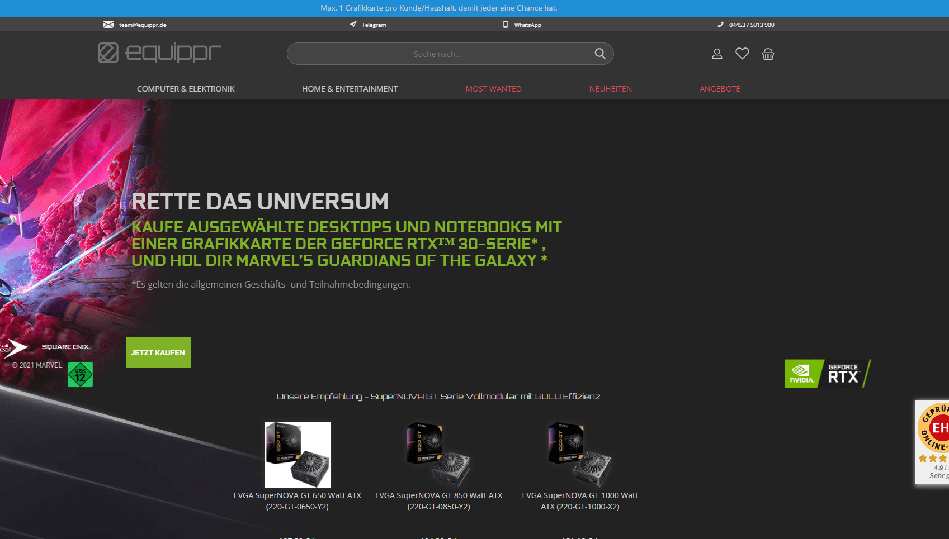This screenshot has width=949, height=539.
Task: Open the Telegram contact link
Action: (x=374, y=25)
